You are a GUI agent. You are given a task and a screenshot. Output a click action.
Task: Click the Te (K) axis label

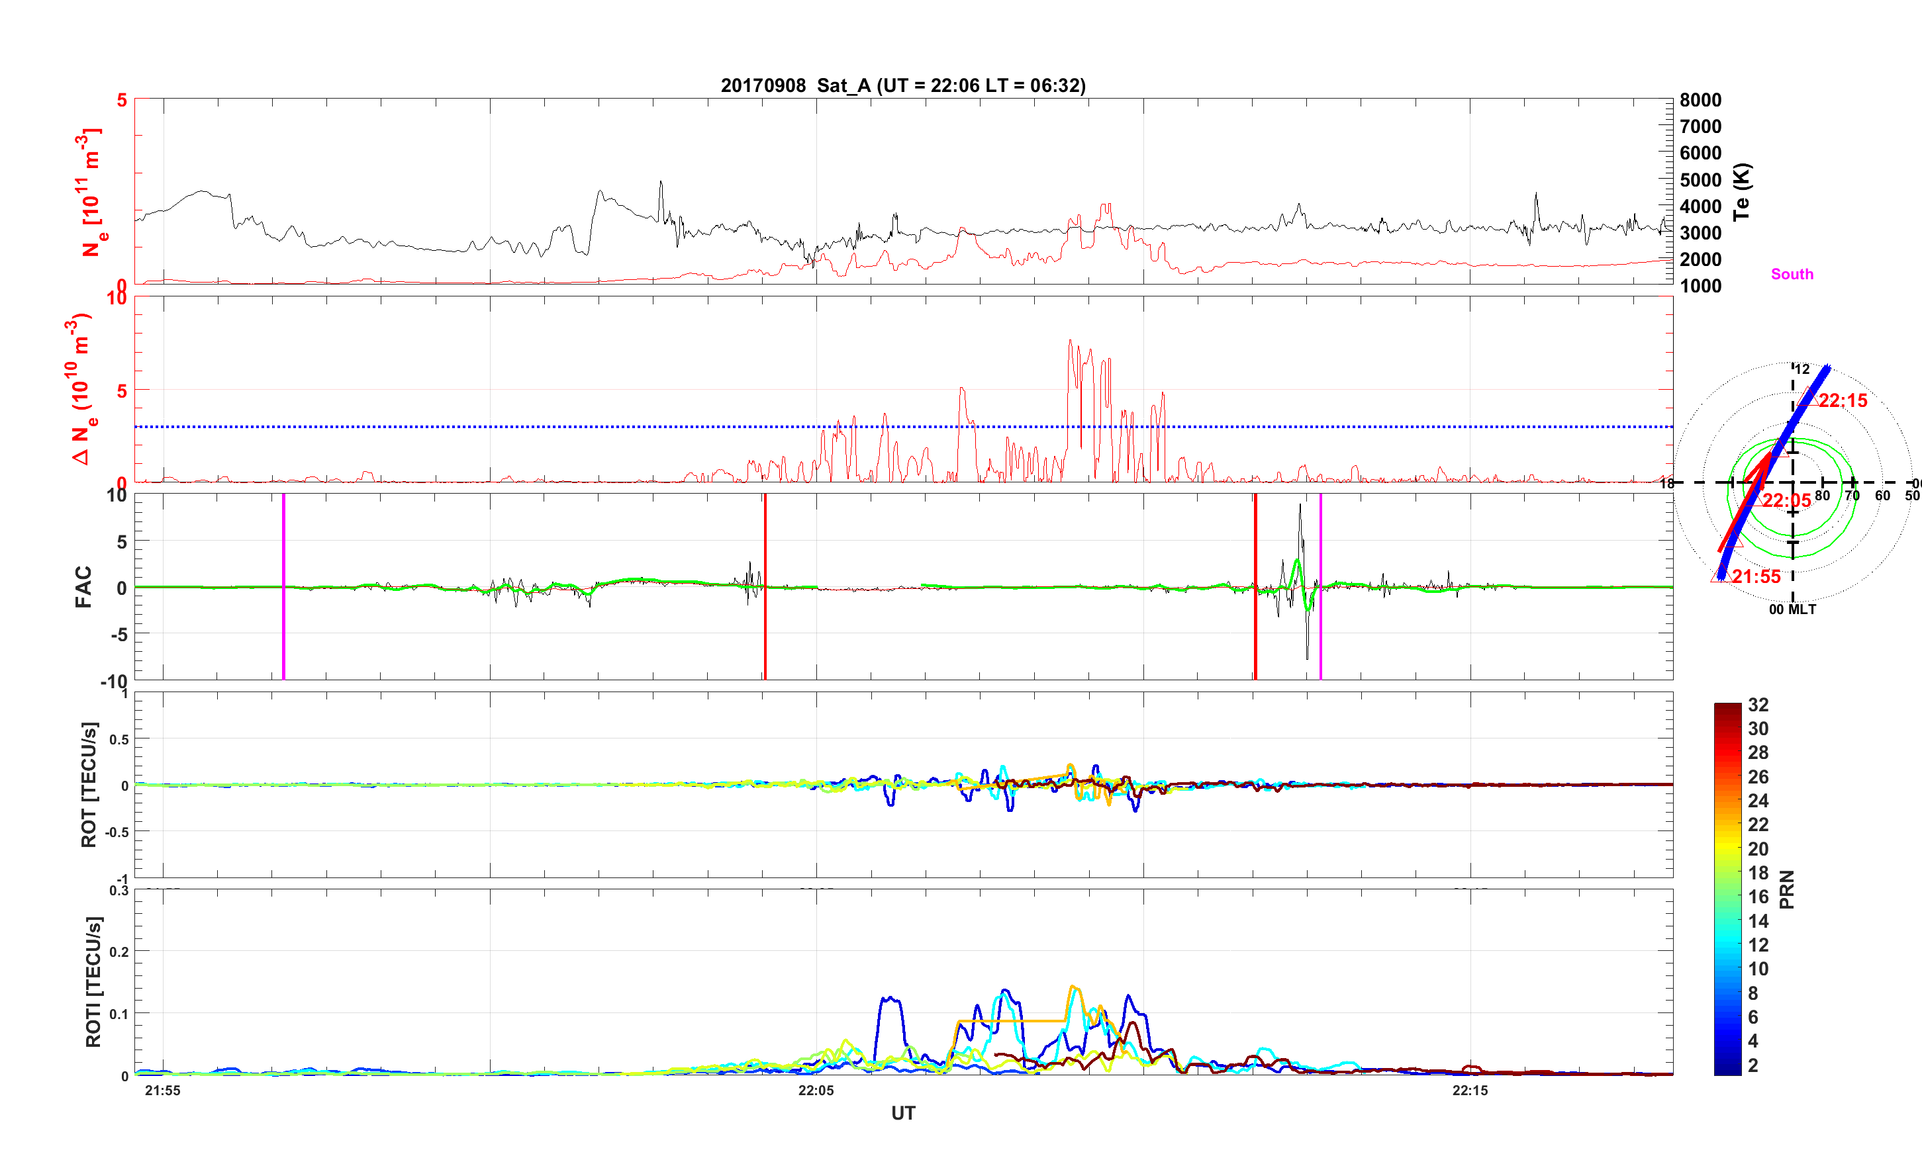coord(1742,192)
